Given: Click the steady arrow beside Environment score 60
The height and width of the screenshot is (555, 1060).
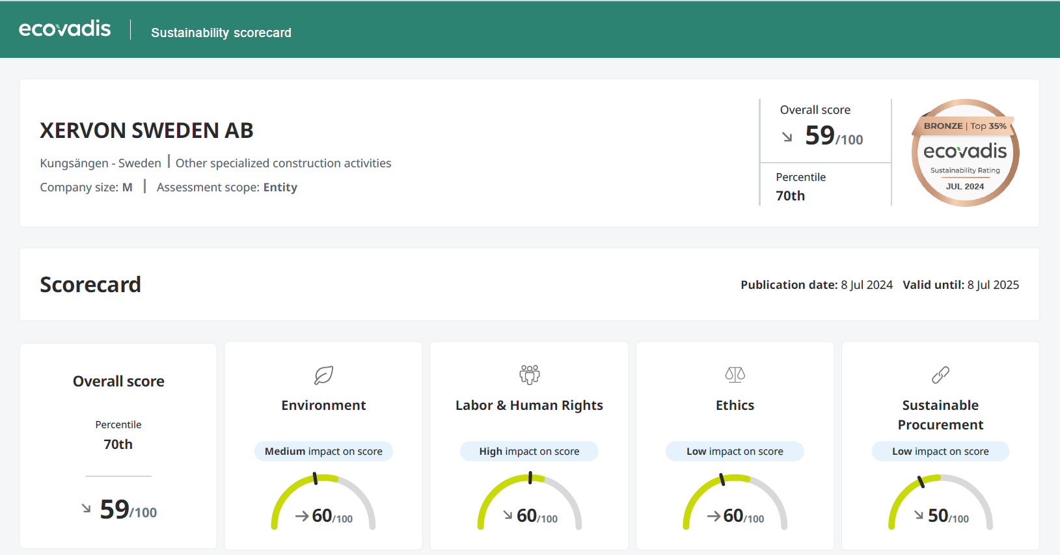Looking at the screenshot, I should (302, 516).
